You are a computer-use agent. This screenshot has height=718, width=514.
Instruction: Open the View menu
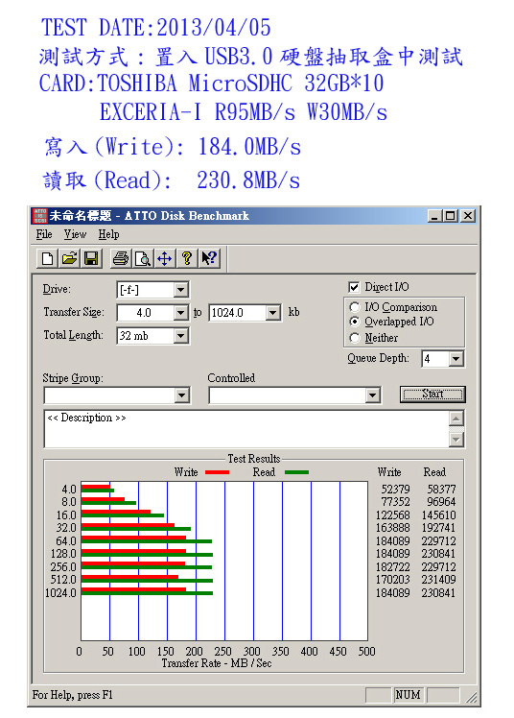[x=75, y=234]
